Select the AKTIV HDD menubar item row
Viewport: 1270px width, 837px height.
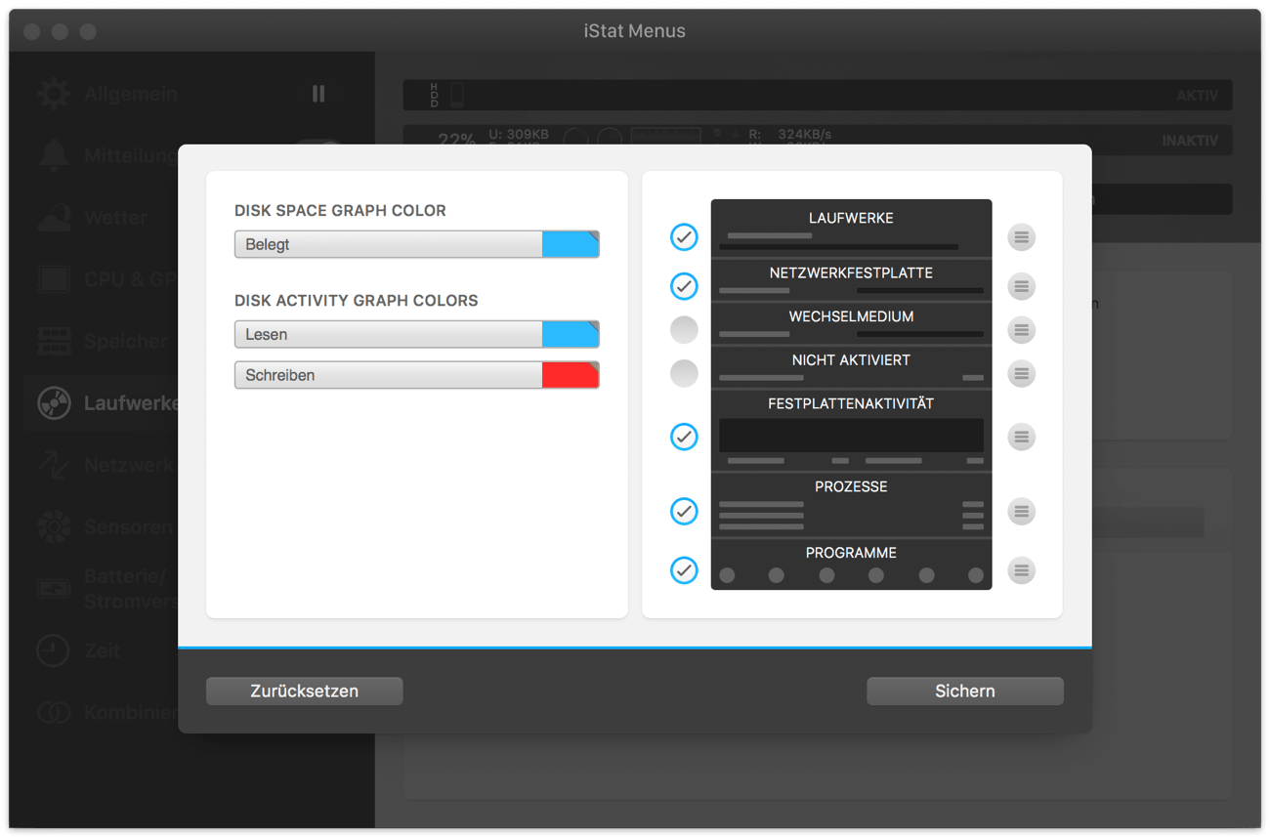pyautogui.click(x=818, y=95)
